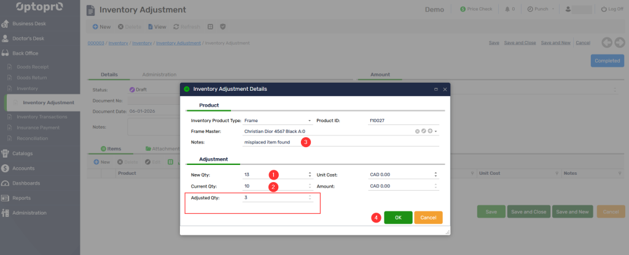Maximize the Inventory Adjustment Details dialog
This screenshot has width=629, height=255.
[x=436, y=89]
